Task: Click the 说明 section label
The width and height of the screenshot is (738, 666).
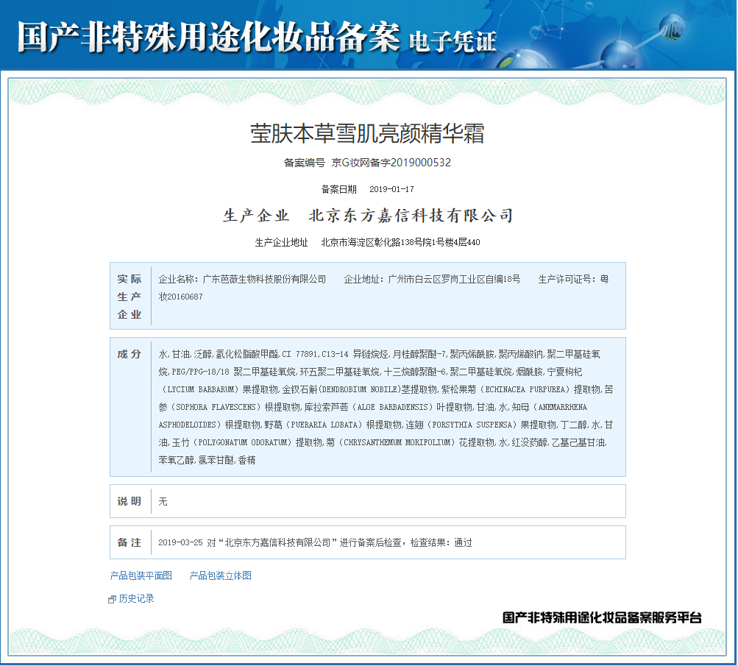Action: (x=129, y=501)
